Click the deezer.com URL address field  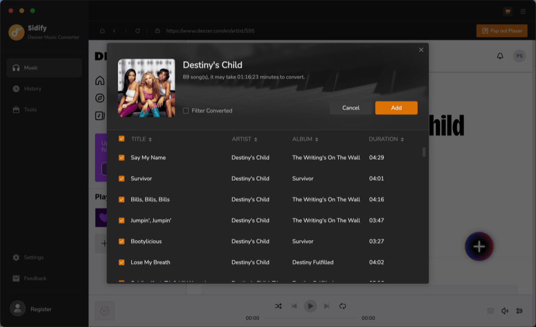(210, 31)
